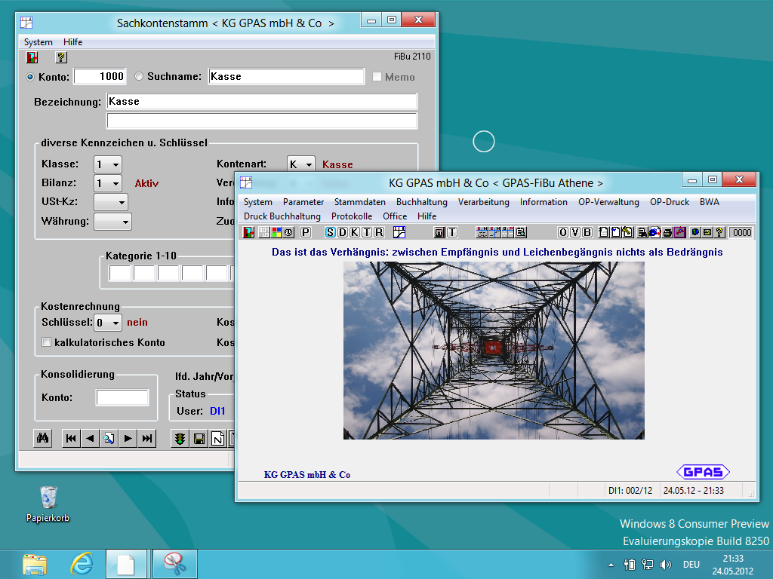Select the Suchname radio button
This screenshot has height=579, width=773.
pos(139,77)
